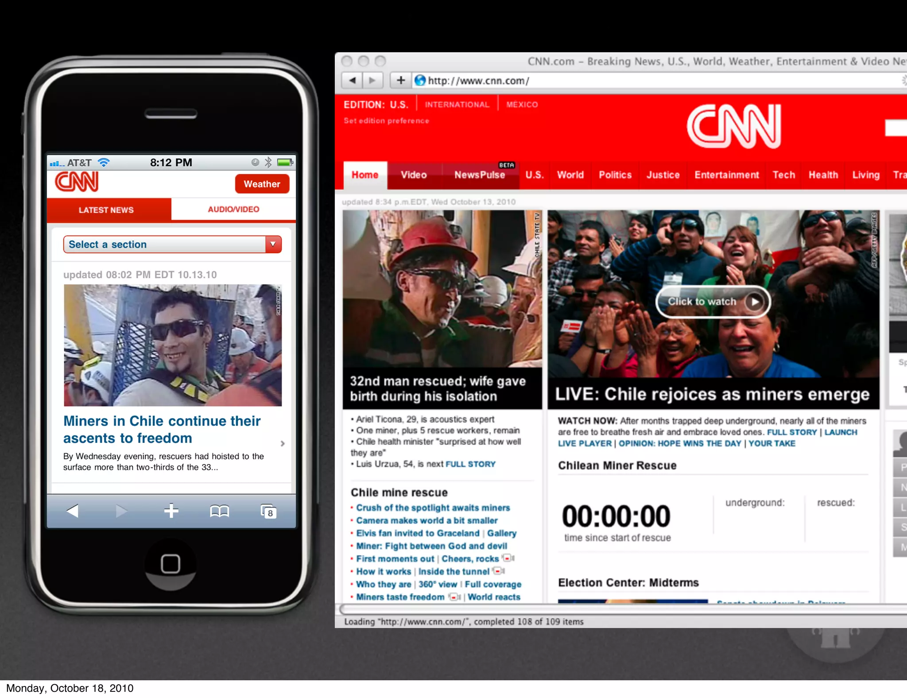Screen dimensions: 907x698
Task: Click desktop Safari back button
Action: 353,80
